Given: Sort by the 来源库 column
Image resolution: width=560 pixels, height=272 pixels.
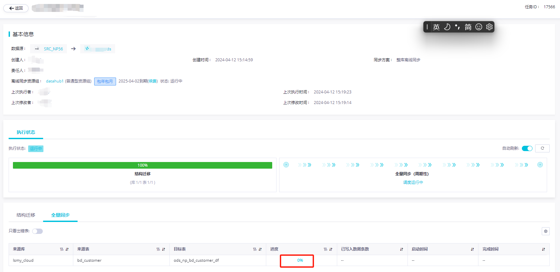Looking at the screenshot, I should (x=67, y=249).
